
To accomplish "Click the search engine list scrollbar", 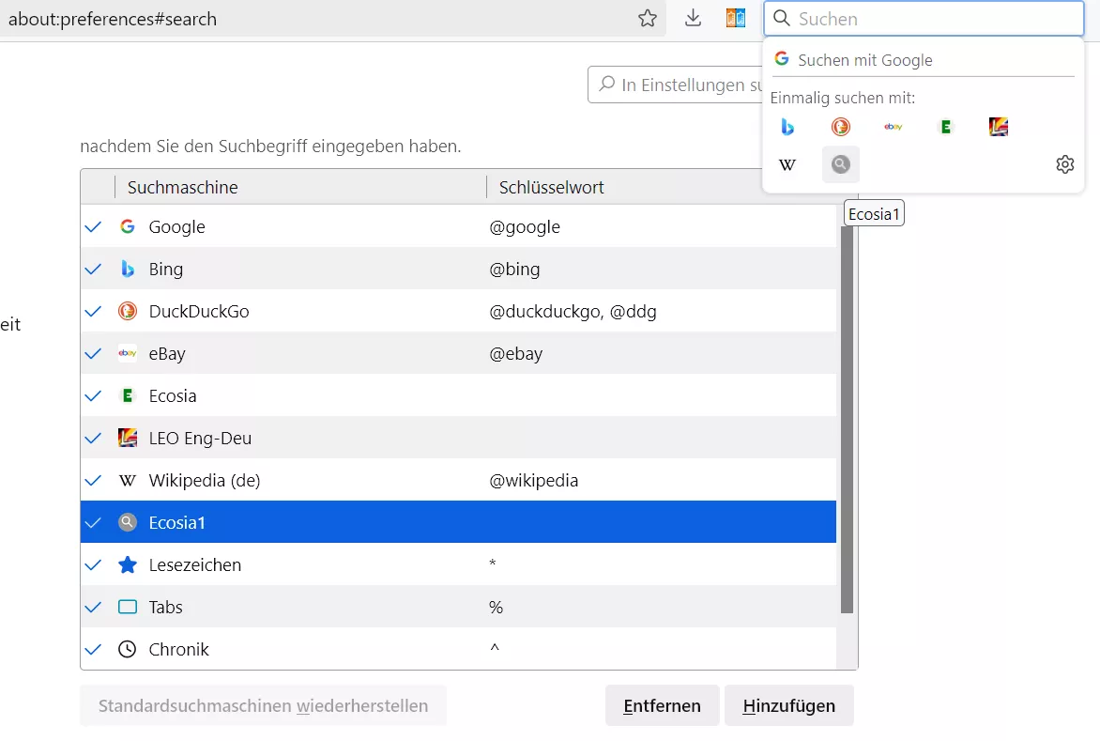I will 847,419.
